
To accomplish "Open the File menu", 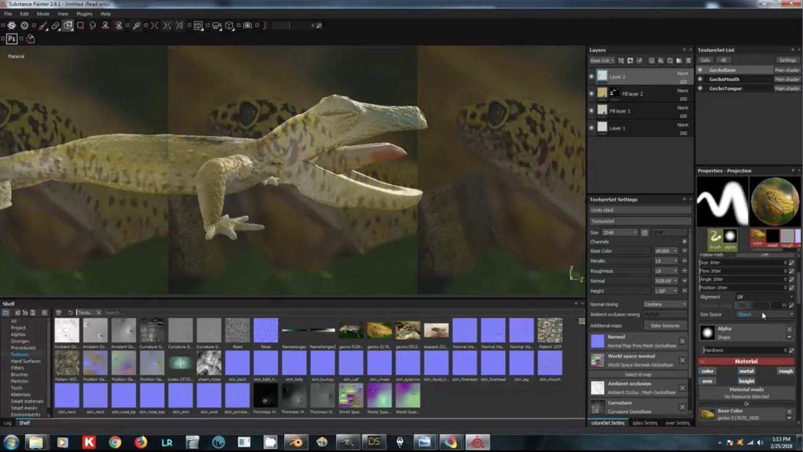I will [8, 14].
